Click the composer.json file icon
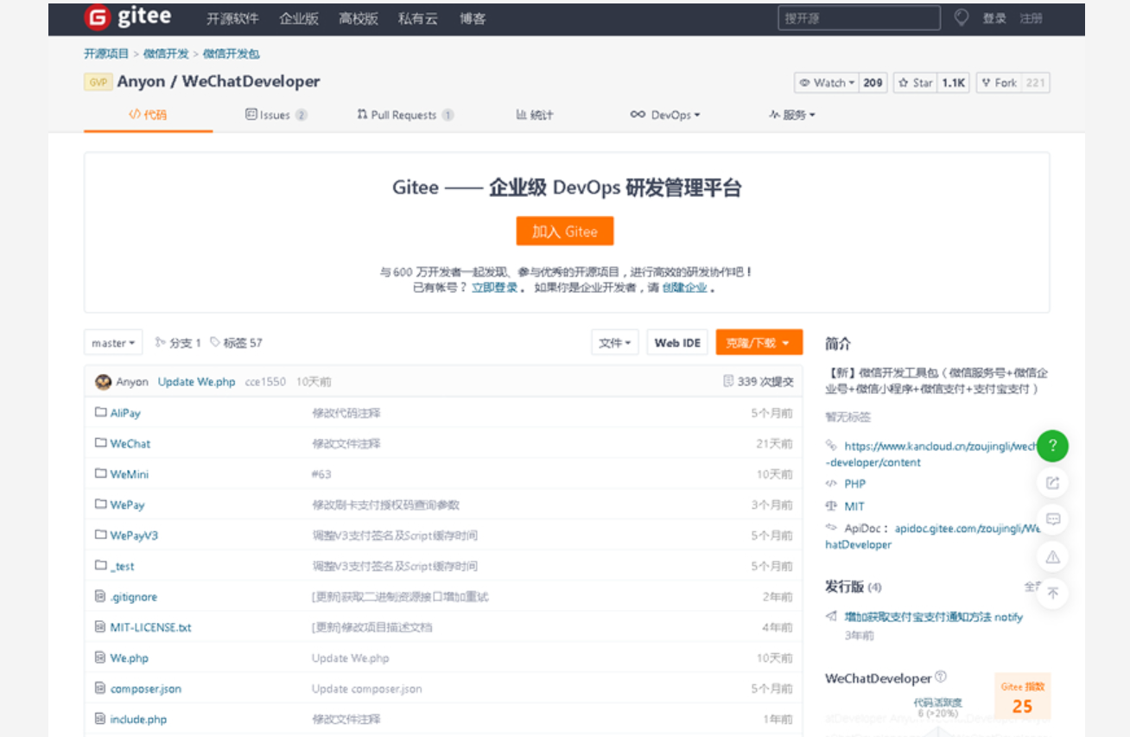Screen dimensions: 1130x737 pos(100,689)
